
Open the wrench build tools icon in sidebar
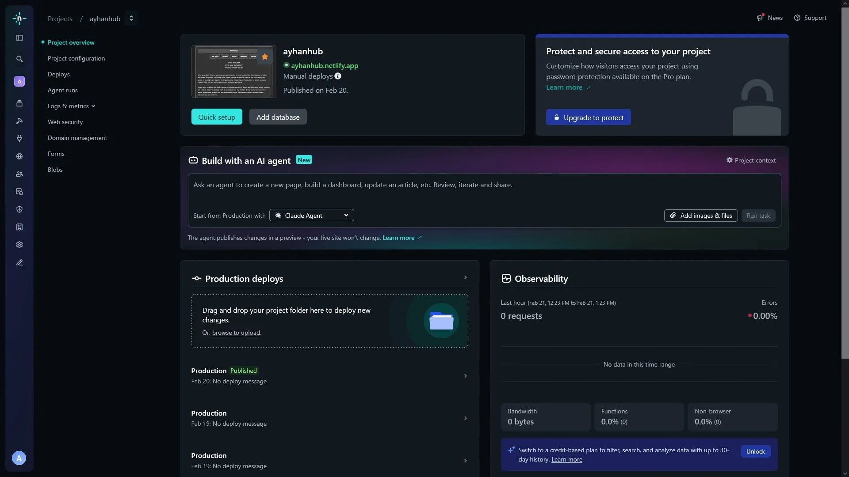(19, 121)
